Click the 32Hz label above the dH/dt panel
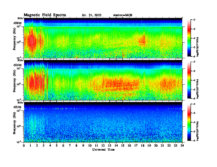This screenshot has height=167, width=217. pyautogui.click(x=20, y=18)
